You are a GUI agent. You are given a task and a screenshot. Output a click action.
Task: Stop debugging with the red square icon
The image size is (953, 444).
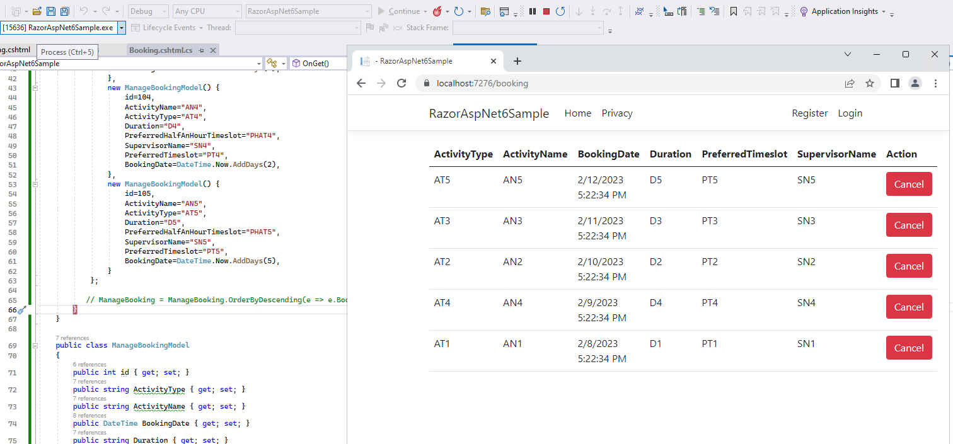click(x=546, y=11)
